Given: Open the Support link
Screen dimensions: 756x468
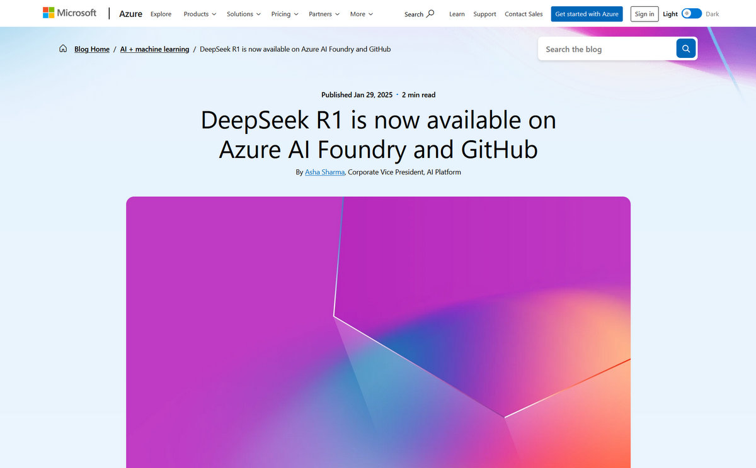Looking at the screenshot, I should (x=484, y=14).
